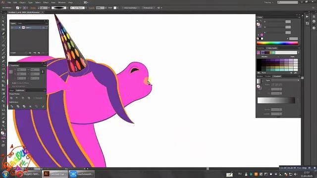The image size is (317, 178).
Task: Select the Type tool in the toolbar
Action: pos(3,38)
